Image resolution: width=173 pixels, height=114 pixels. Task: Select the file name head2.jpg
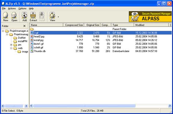click(39, 36)
